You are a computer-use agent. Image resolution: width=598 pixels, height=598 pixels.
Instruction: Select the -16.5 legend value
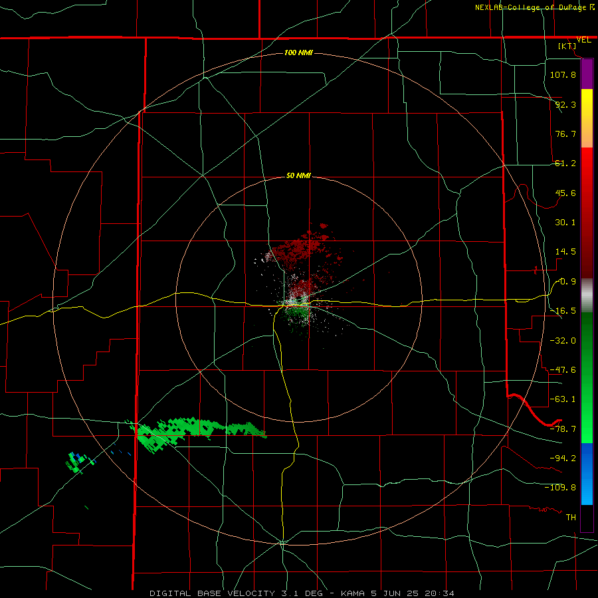[x=563, y=311]
